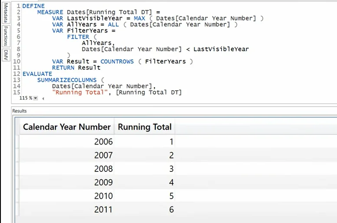Select running total value 4
Viewport: 337px width, 223px height.
point(144,182)
